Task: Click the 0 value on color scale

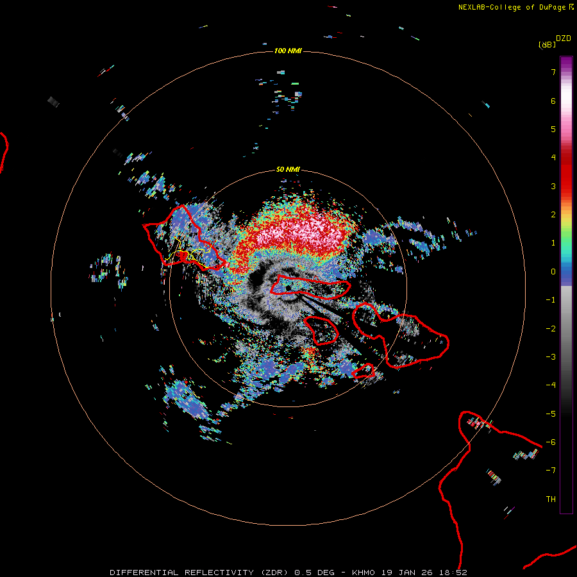Action: pyautogui.click(x=553, y=272)
